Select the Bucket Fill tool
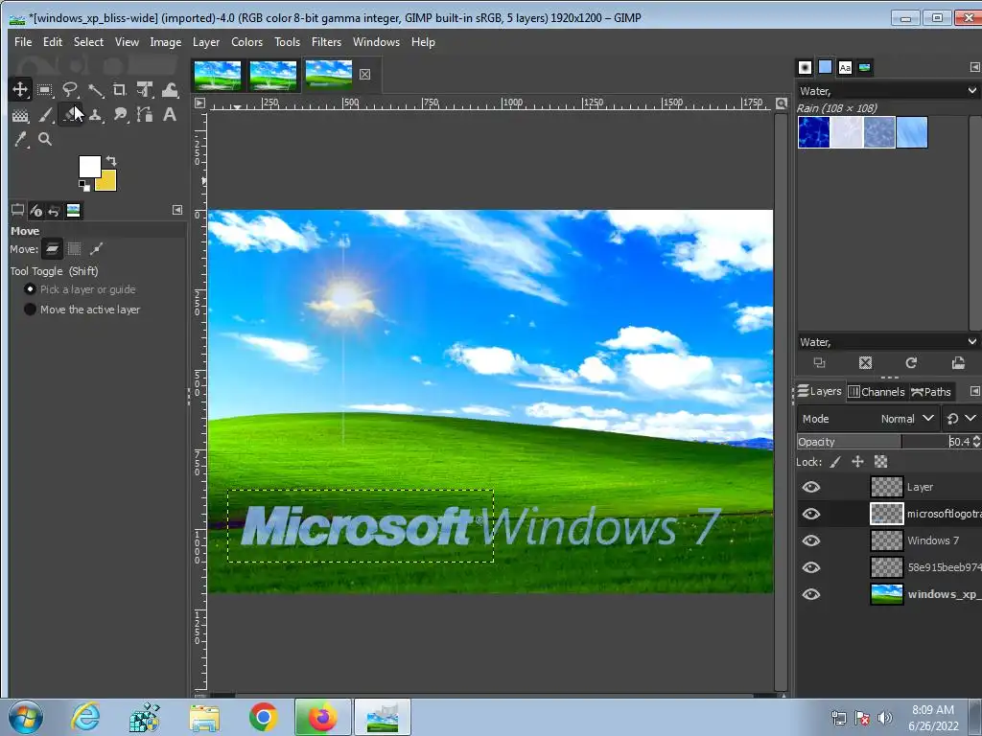 tap(20, 115)
